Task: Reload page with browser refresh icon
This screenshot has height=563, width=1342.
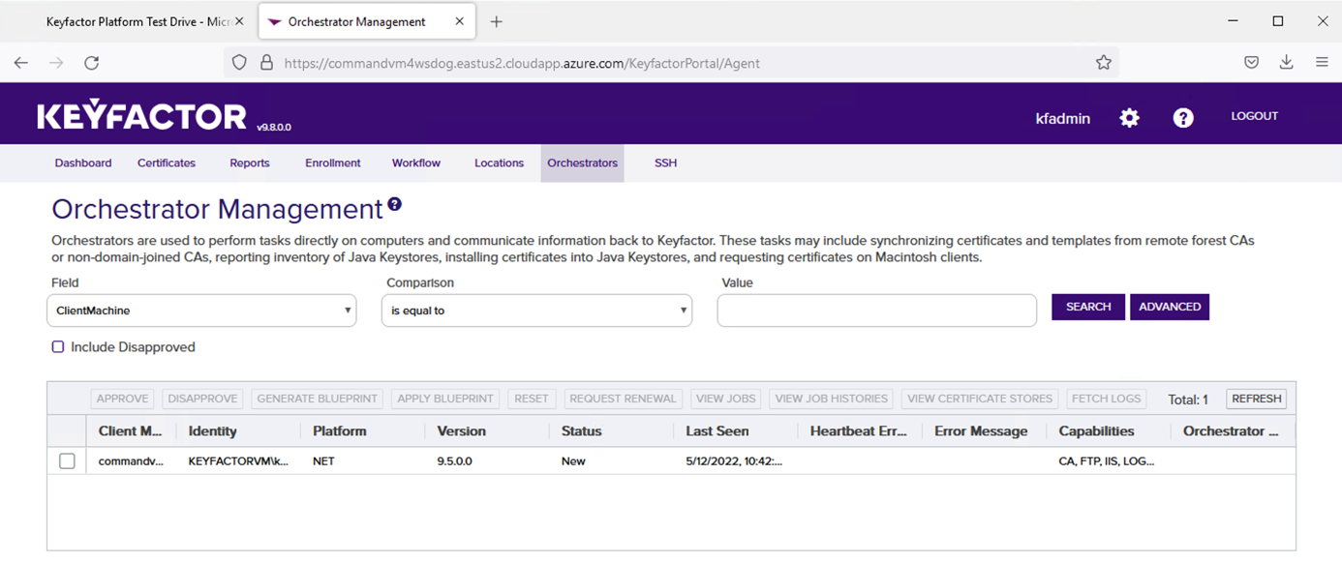Action: coord(92,63)
